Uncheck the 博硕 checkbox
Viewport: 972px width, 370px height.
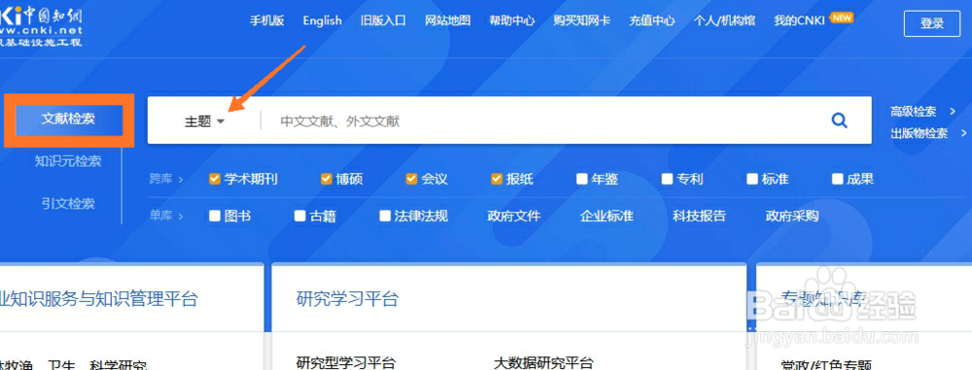coord(326,179)
